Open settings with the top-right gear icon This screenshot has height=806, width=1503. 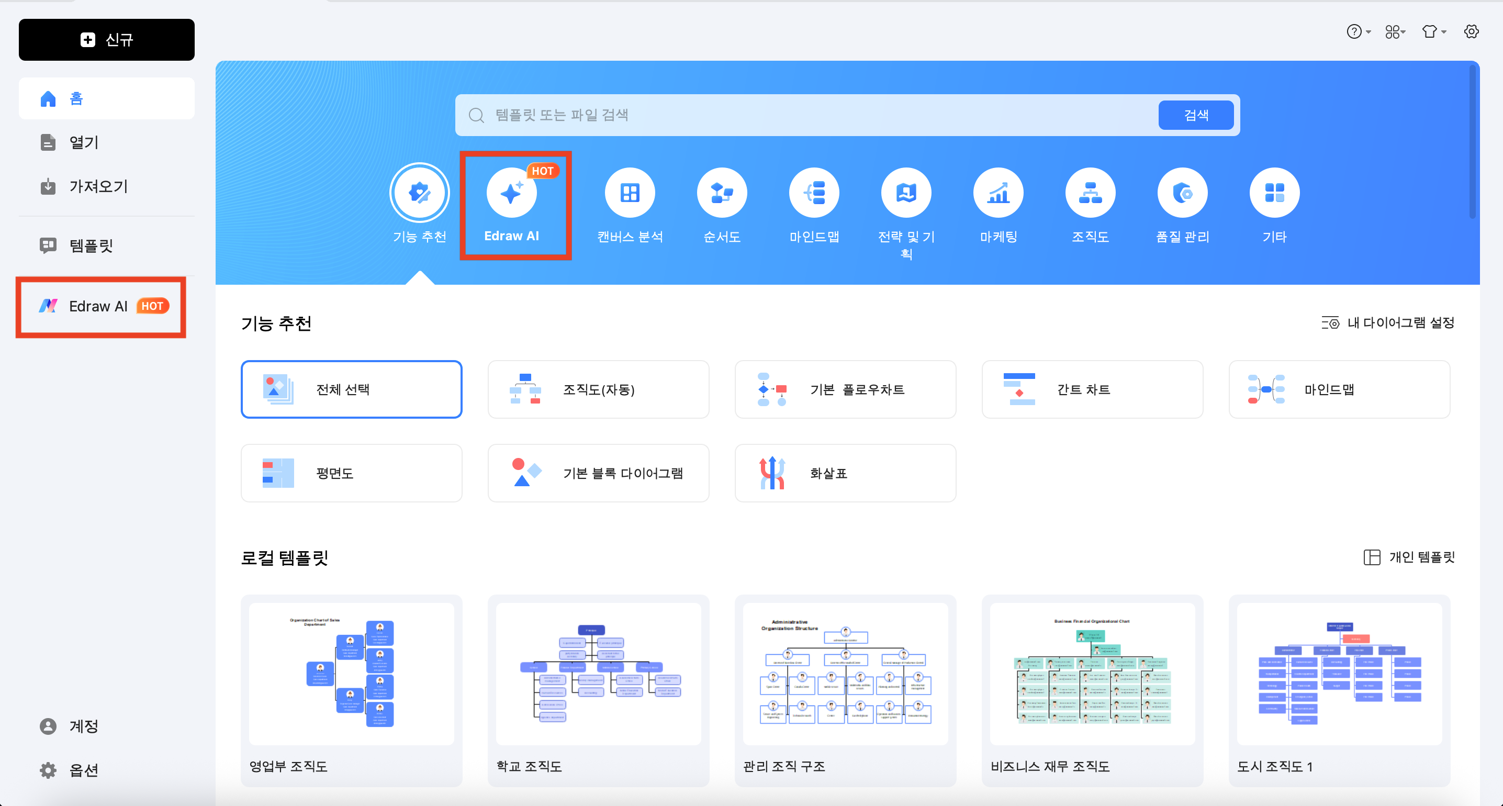tap(1472, 31)
